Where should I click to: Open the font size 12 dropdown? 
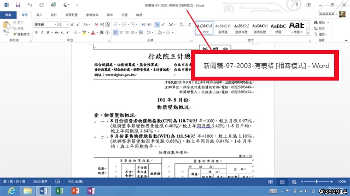tap(67, 24)
